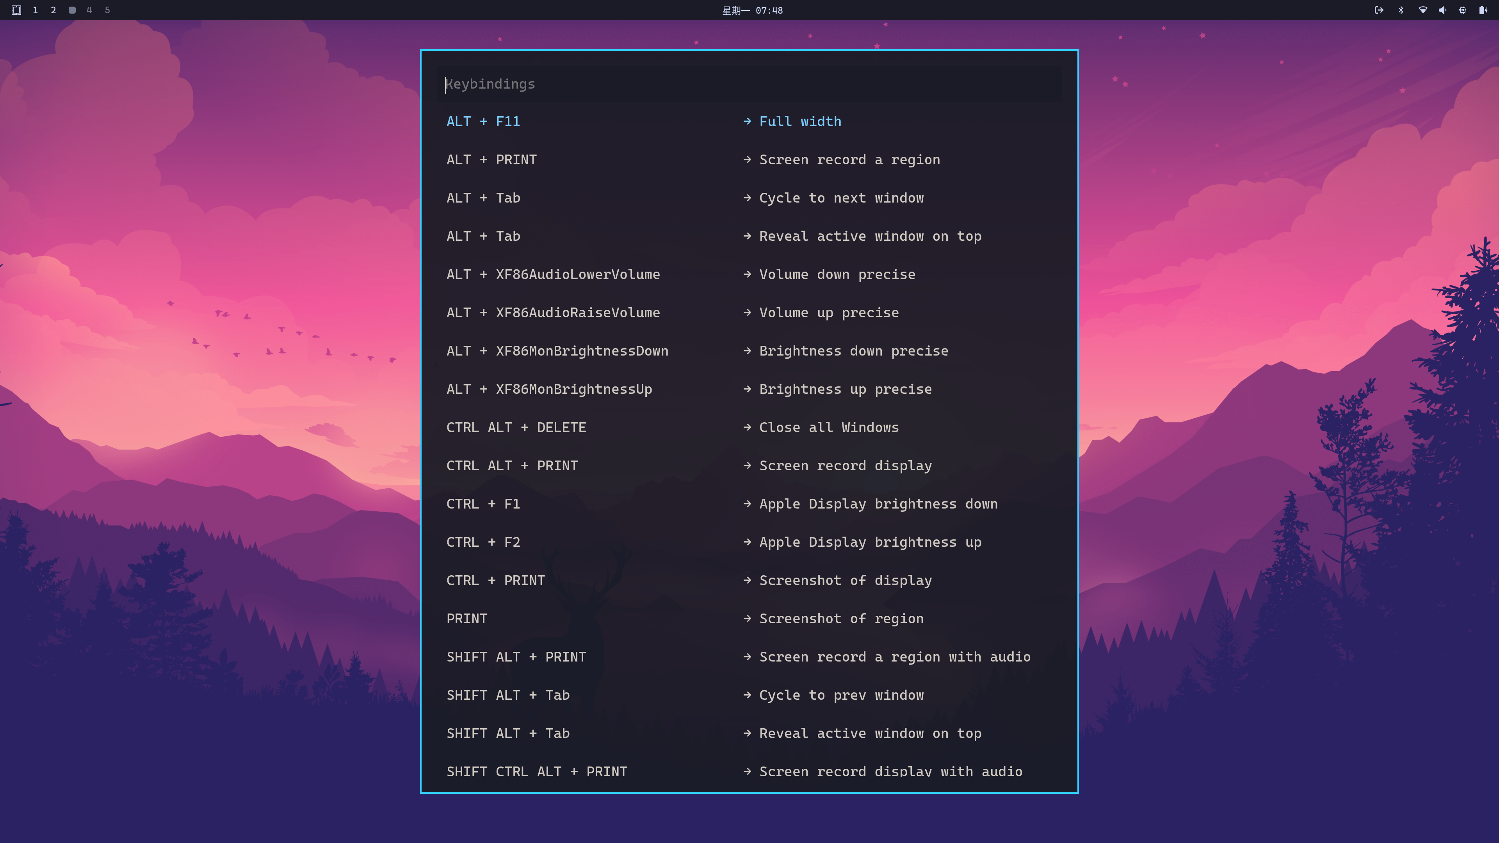Viewport: 1499px width, 843px height.
Task: Select the active workspace square indicator
Action: pyautogui.click(x=71, y=10)
